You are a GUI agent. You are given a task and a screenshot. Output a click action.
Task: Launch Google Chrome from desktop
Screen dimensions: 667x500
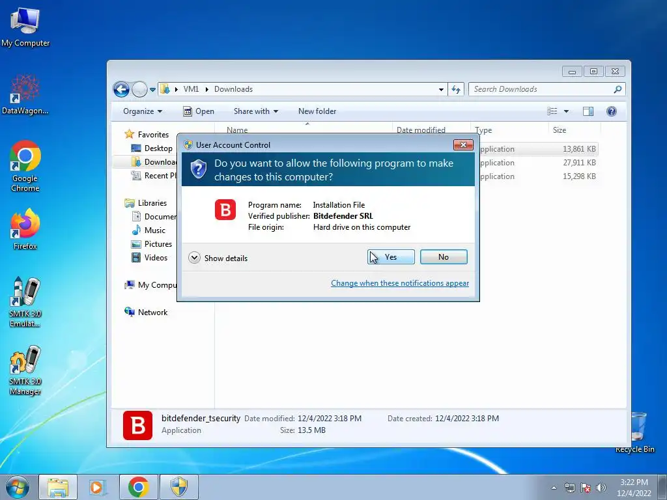pyautogui.click(x=25, y=166)
